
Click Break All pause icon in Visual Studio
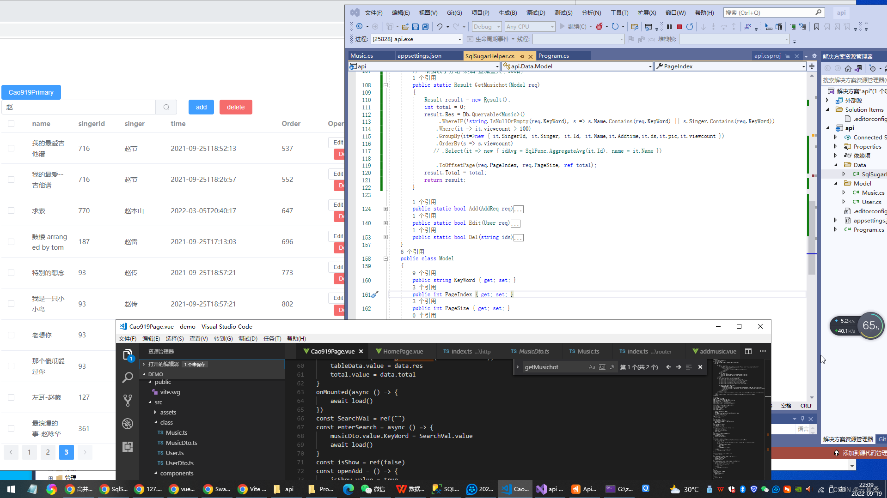tap(669, 26)
